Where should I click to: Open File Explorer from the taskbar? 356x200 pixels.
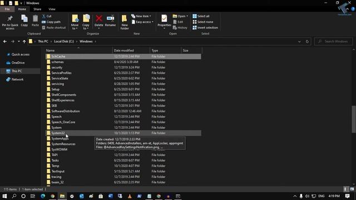62,196
